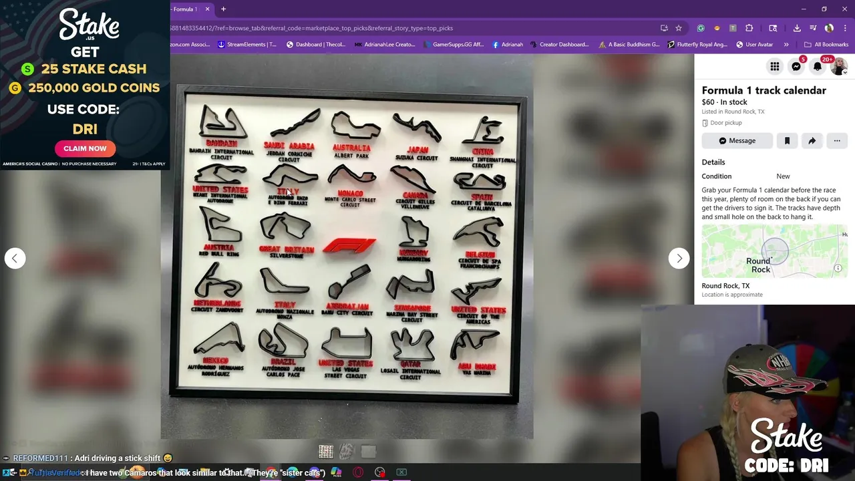Screen dimensions: 855x481
Task: Bookmark this page with the star icon
Action: pos(679,28)
